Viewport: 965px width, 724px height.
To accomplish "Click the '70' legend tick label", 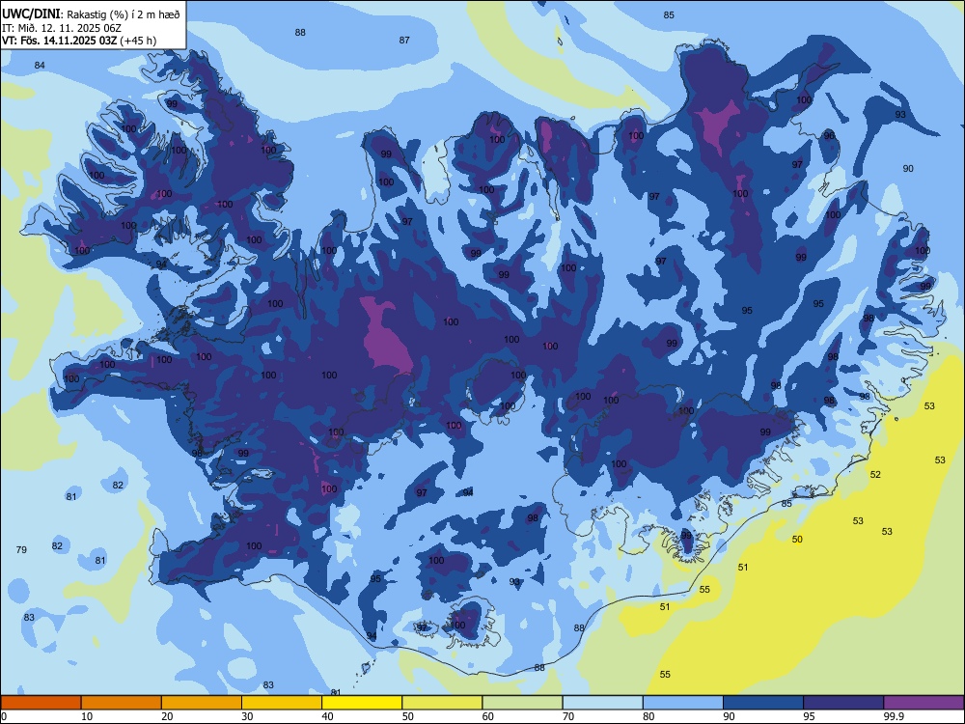I will [568, 716].
